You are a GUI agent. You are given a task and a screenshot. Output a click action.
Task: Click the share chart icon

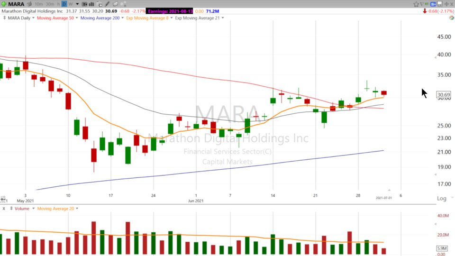[x=123, y=4]
